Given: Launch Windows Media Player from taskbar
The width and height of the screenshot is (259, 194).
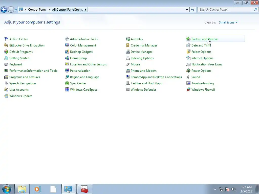Looking at the screenshot, I should pyautogui.click(x=37, y=189).
